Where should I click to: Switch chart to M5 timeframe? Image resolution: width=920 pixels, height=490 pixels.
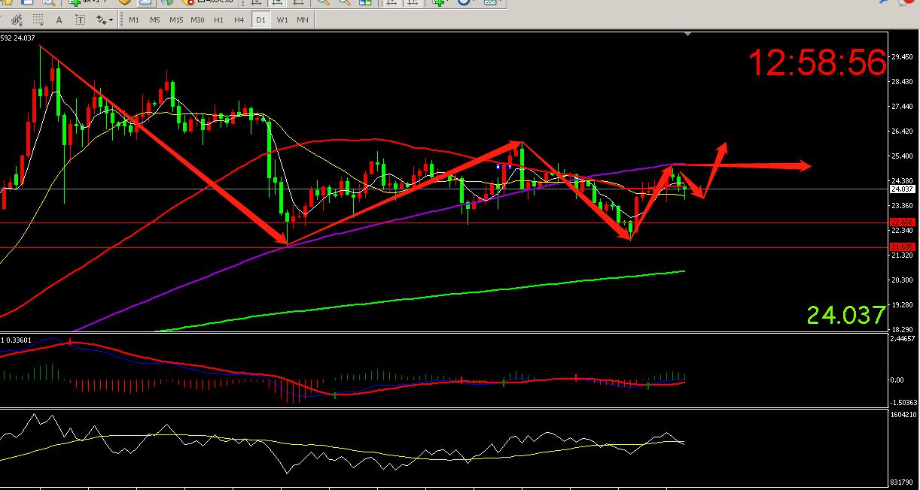point(154,20)
